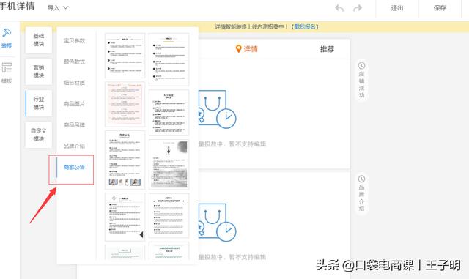Choose 商品吊牌 in the submenu

(x=74, y=124)
